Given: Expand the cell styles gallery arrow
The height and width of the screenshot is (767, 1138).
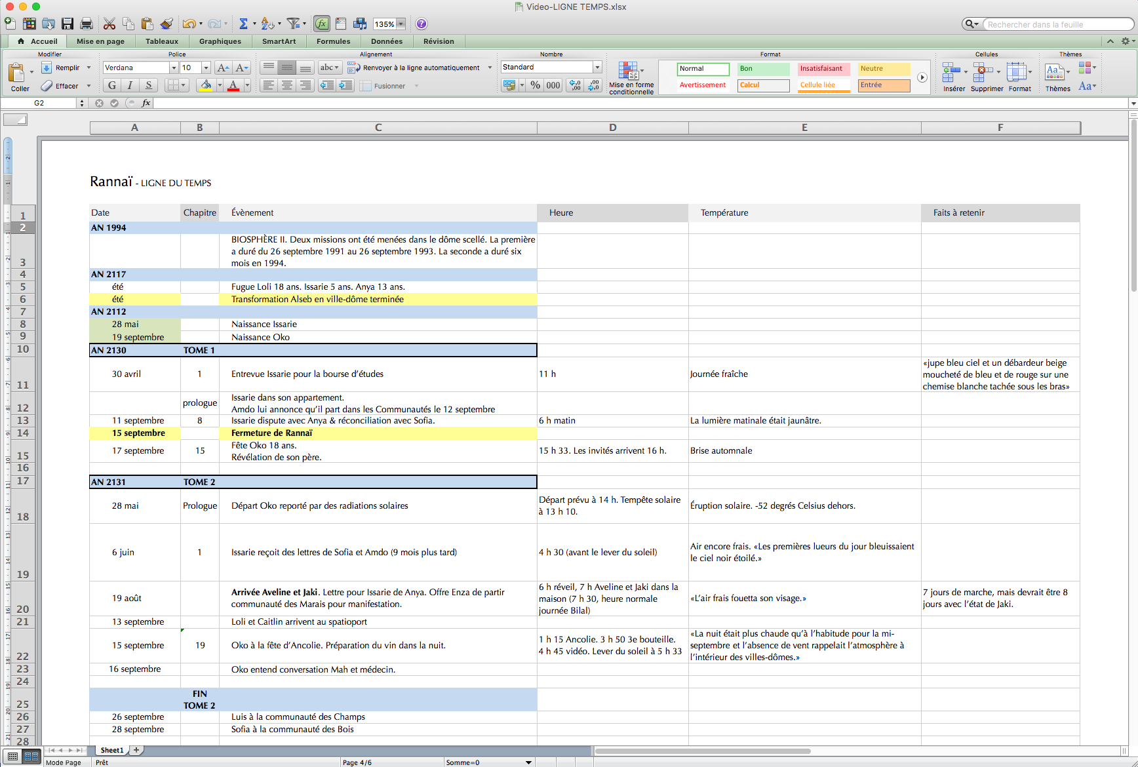Looking at the screenshot, I should point(922,77).
